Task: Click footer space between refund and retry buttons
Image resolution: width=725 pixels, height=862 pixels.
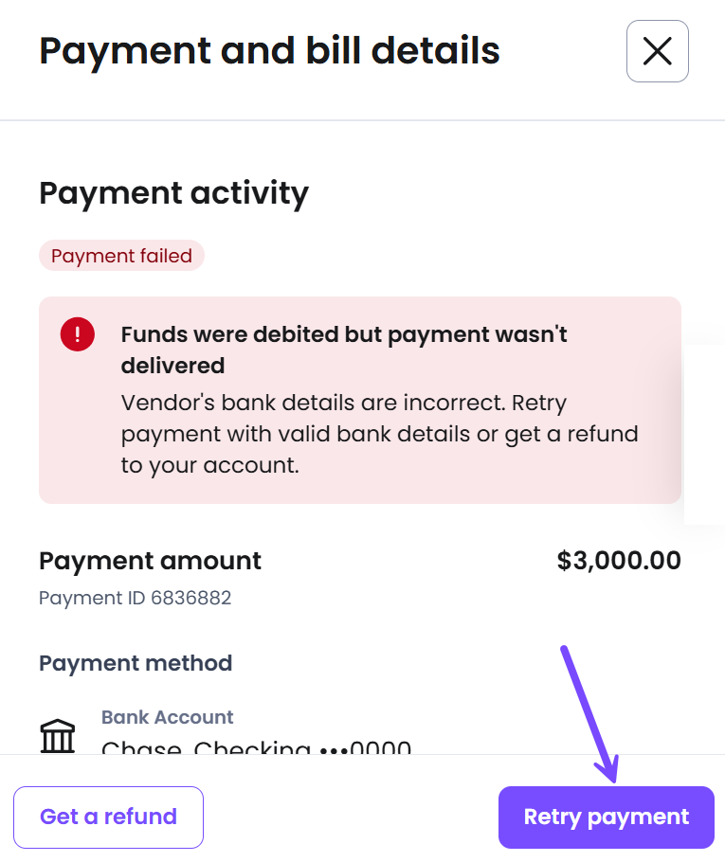Action: [x=351, y=817]
